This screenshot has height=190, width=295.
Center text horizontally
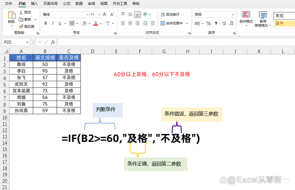pyautogui.click(x=130, y=23)
